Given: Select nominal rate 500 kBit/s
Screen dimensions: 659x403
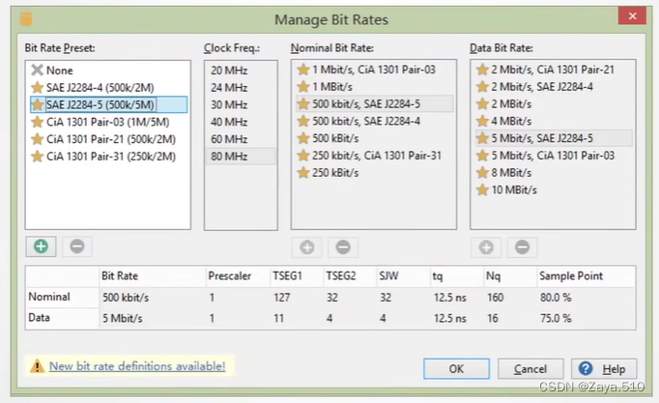Looking at the screenshot, I should coord(374,138).
